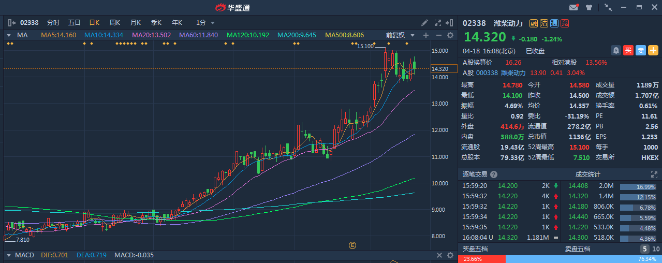Switch order book depth to 10
The image size is (662, 263).
(656, 249)
